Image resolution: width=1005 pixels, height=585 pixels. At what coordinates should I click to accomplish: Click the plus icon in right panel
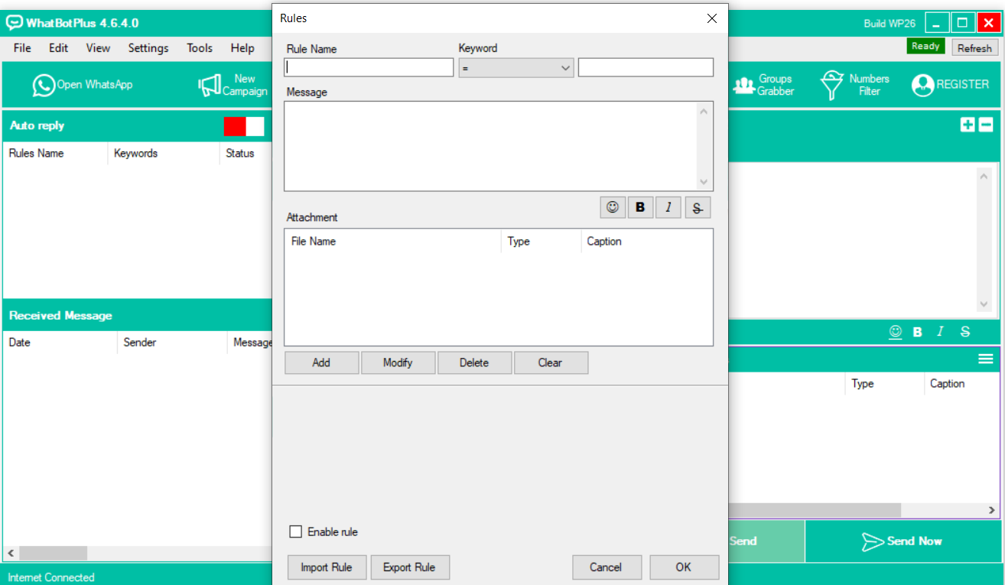click(x=968, y=125)
